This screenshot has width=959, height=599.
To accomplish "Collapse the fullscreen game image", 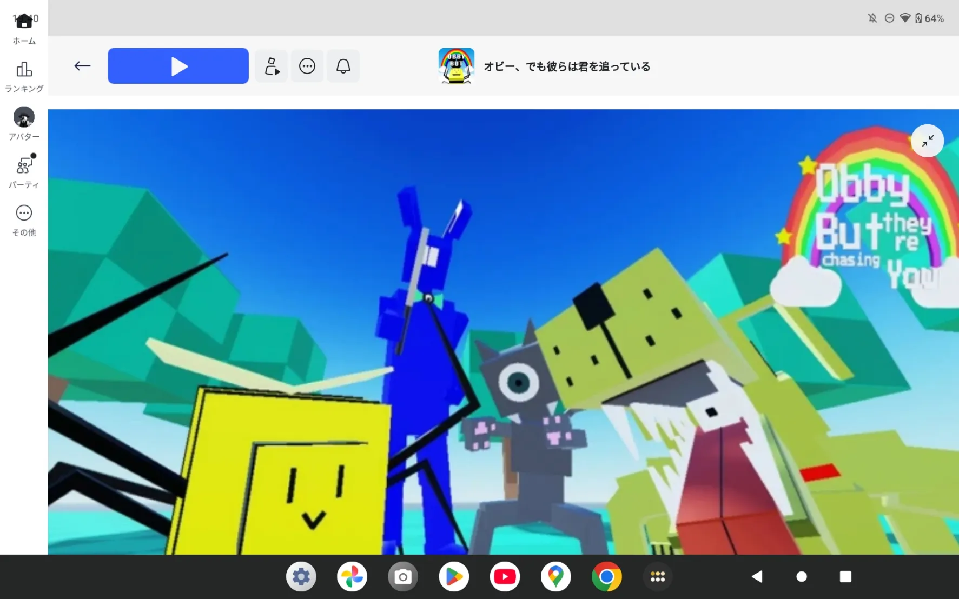I will coord(927,141).
